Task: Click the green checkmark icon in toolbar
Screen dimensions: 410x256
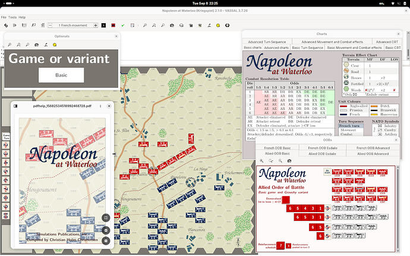Action: (123, 26)
